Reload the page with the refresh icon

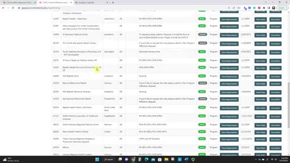pos(13,8)
